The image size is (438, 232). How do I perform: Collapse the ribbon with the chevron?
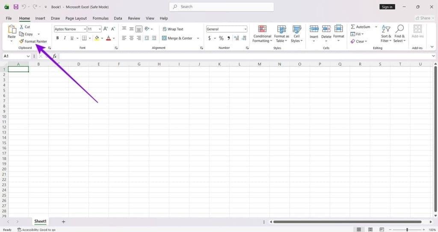click(432, 47)
